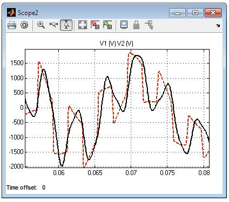Screen dimensions: 229x202
Task: Maximize the Scope2 window
Action: tap(195, 13)
